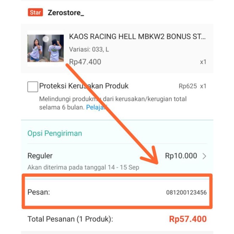This screenshot has width=234, height=234.
Task: Click the Pesan message input field
Action: tap(117, 192)
